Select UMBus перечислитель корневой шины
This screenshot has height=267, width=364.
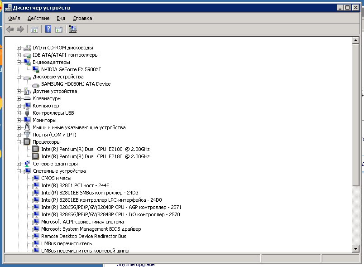85,251
